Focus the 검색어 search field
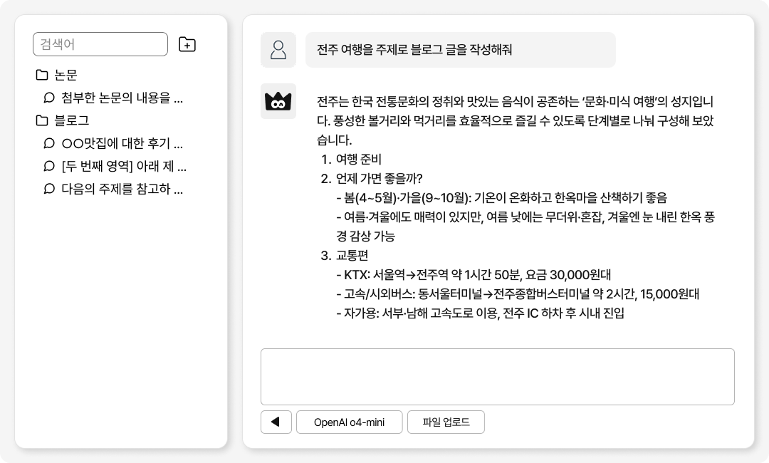Screen dimensions: 769x463 [100, 44]
